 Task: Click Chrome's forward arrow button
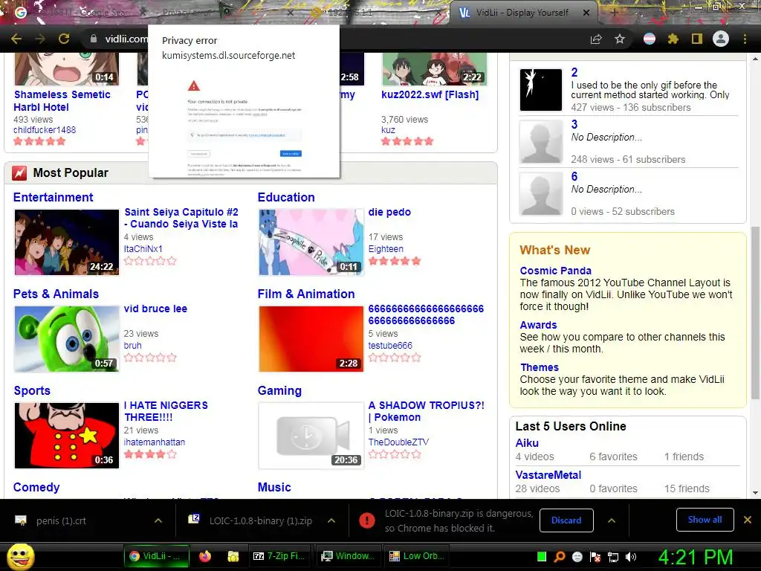(x=40, y=39)
